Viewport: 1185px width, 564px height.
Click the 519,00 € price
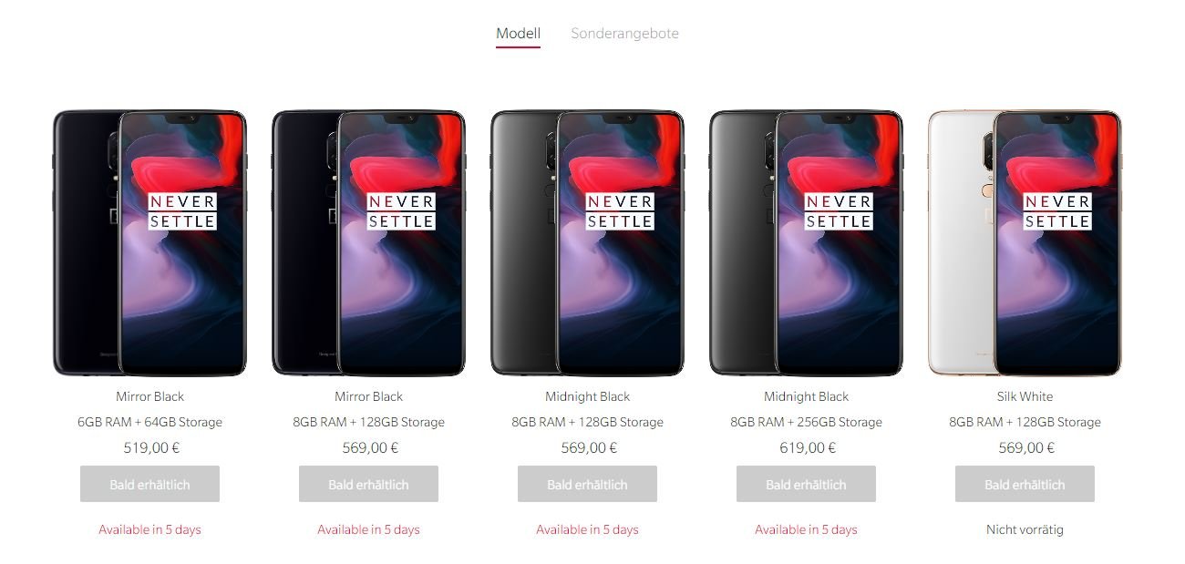click(x=151, y=447)
